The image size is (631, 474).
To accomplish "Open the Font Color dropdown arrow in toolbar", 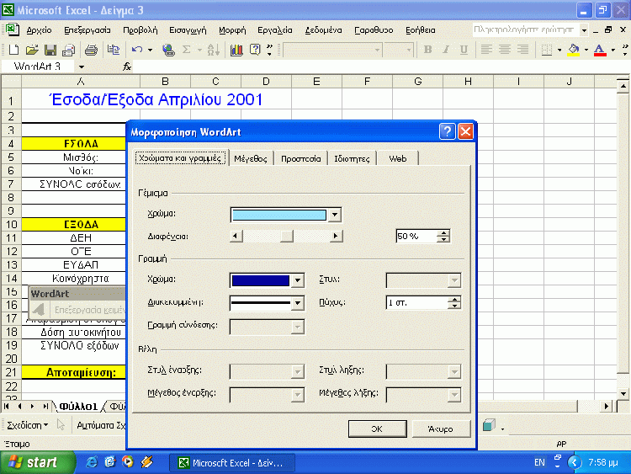I will [612, 50].
